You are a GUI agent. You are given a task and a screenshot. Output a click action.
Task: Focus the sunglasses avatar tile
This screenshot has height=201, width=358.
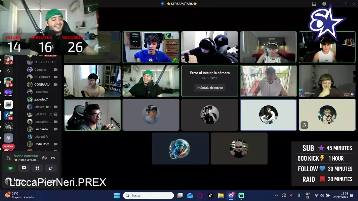coord(239,149)
